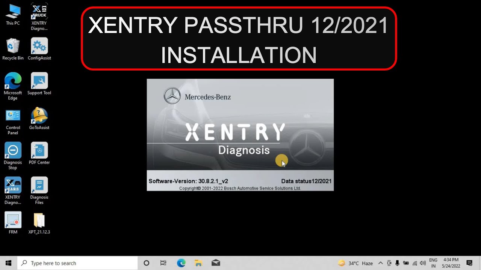Open the ConfigAssist shortcut
Viewport: 481px width, 270px height.
[x=39, y=49]
